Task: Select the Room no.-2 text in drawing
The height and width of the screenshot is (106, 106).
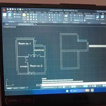Action: (x=36, y=66)
